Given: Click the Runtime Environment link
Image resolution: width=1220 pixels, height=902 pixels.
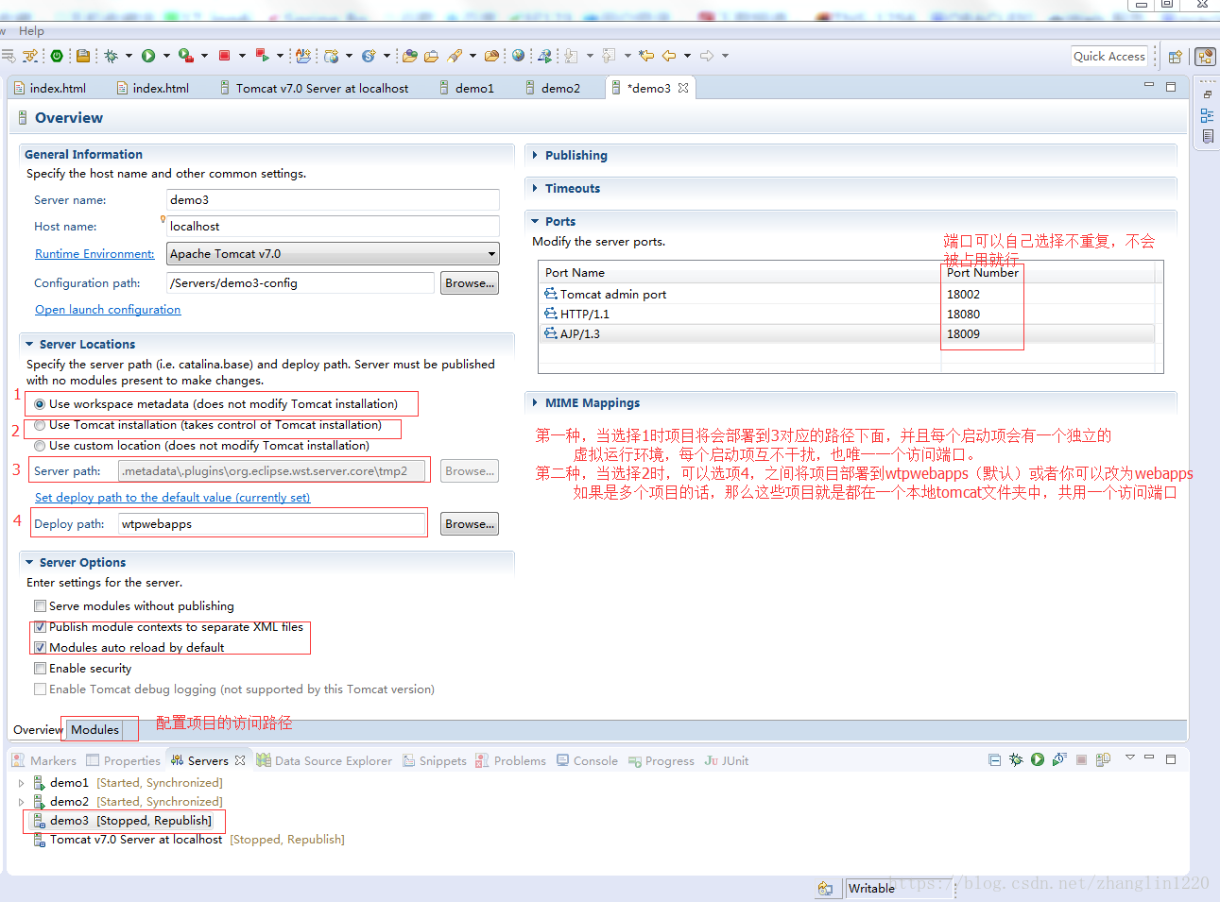Looking at the screenshot, I should pos(95,254).
